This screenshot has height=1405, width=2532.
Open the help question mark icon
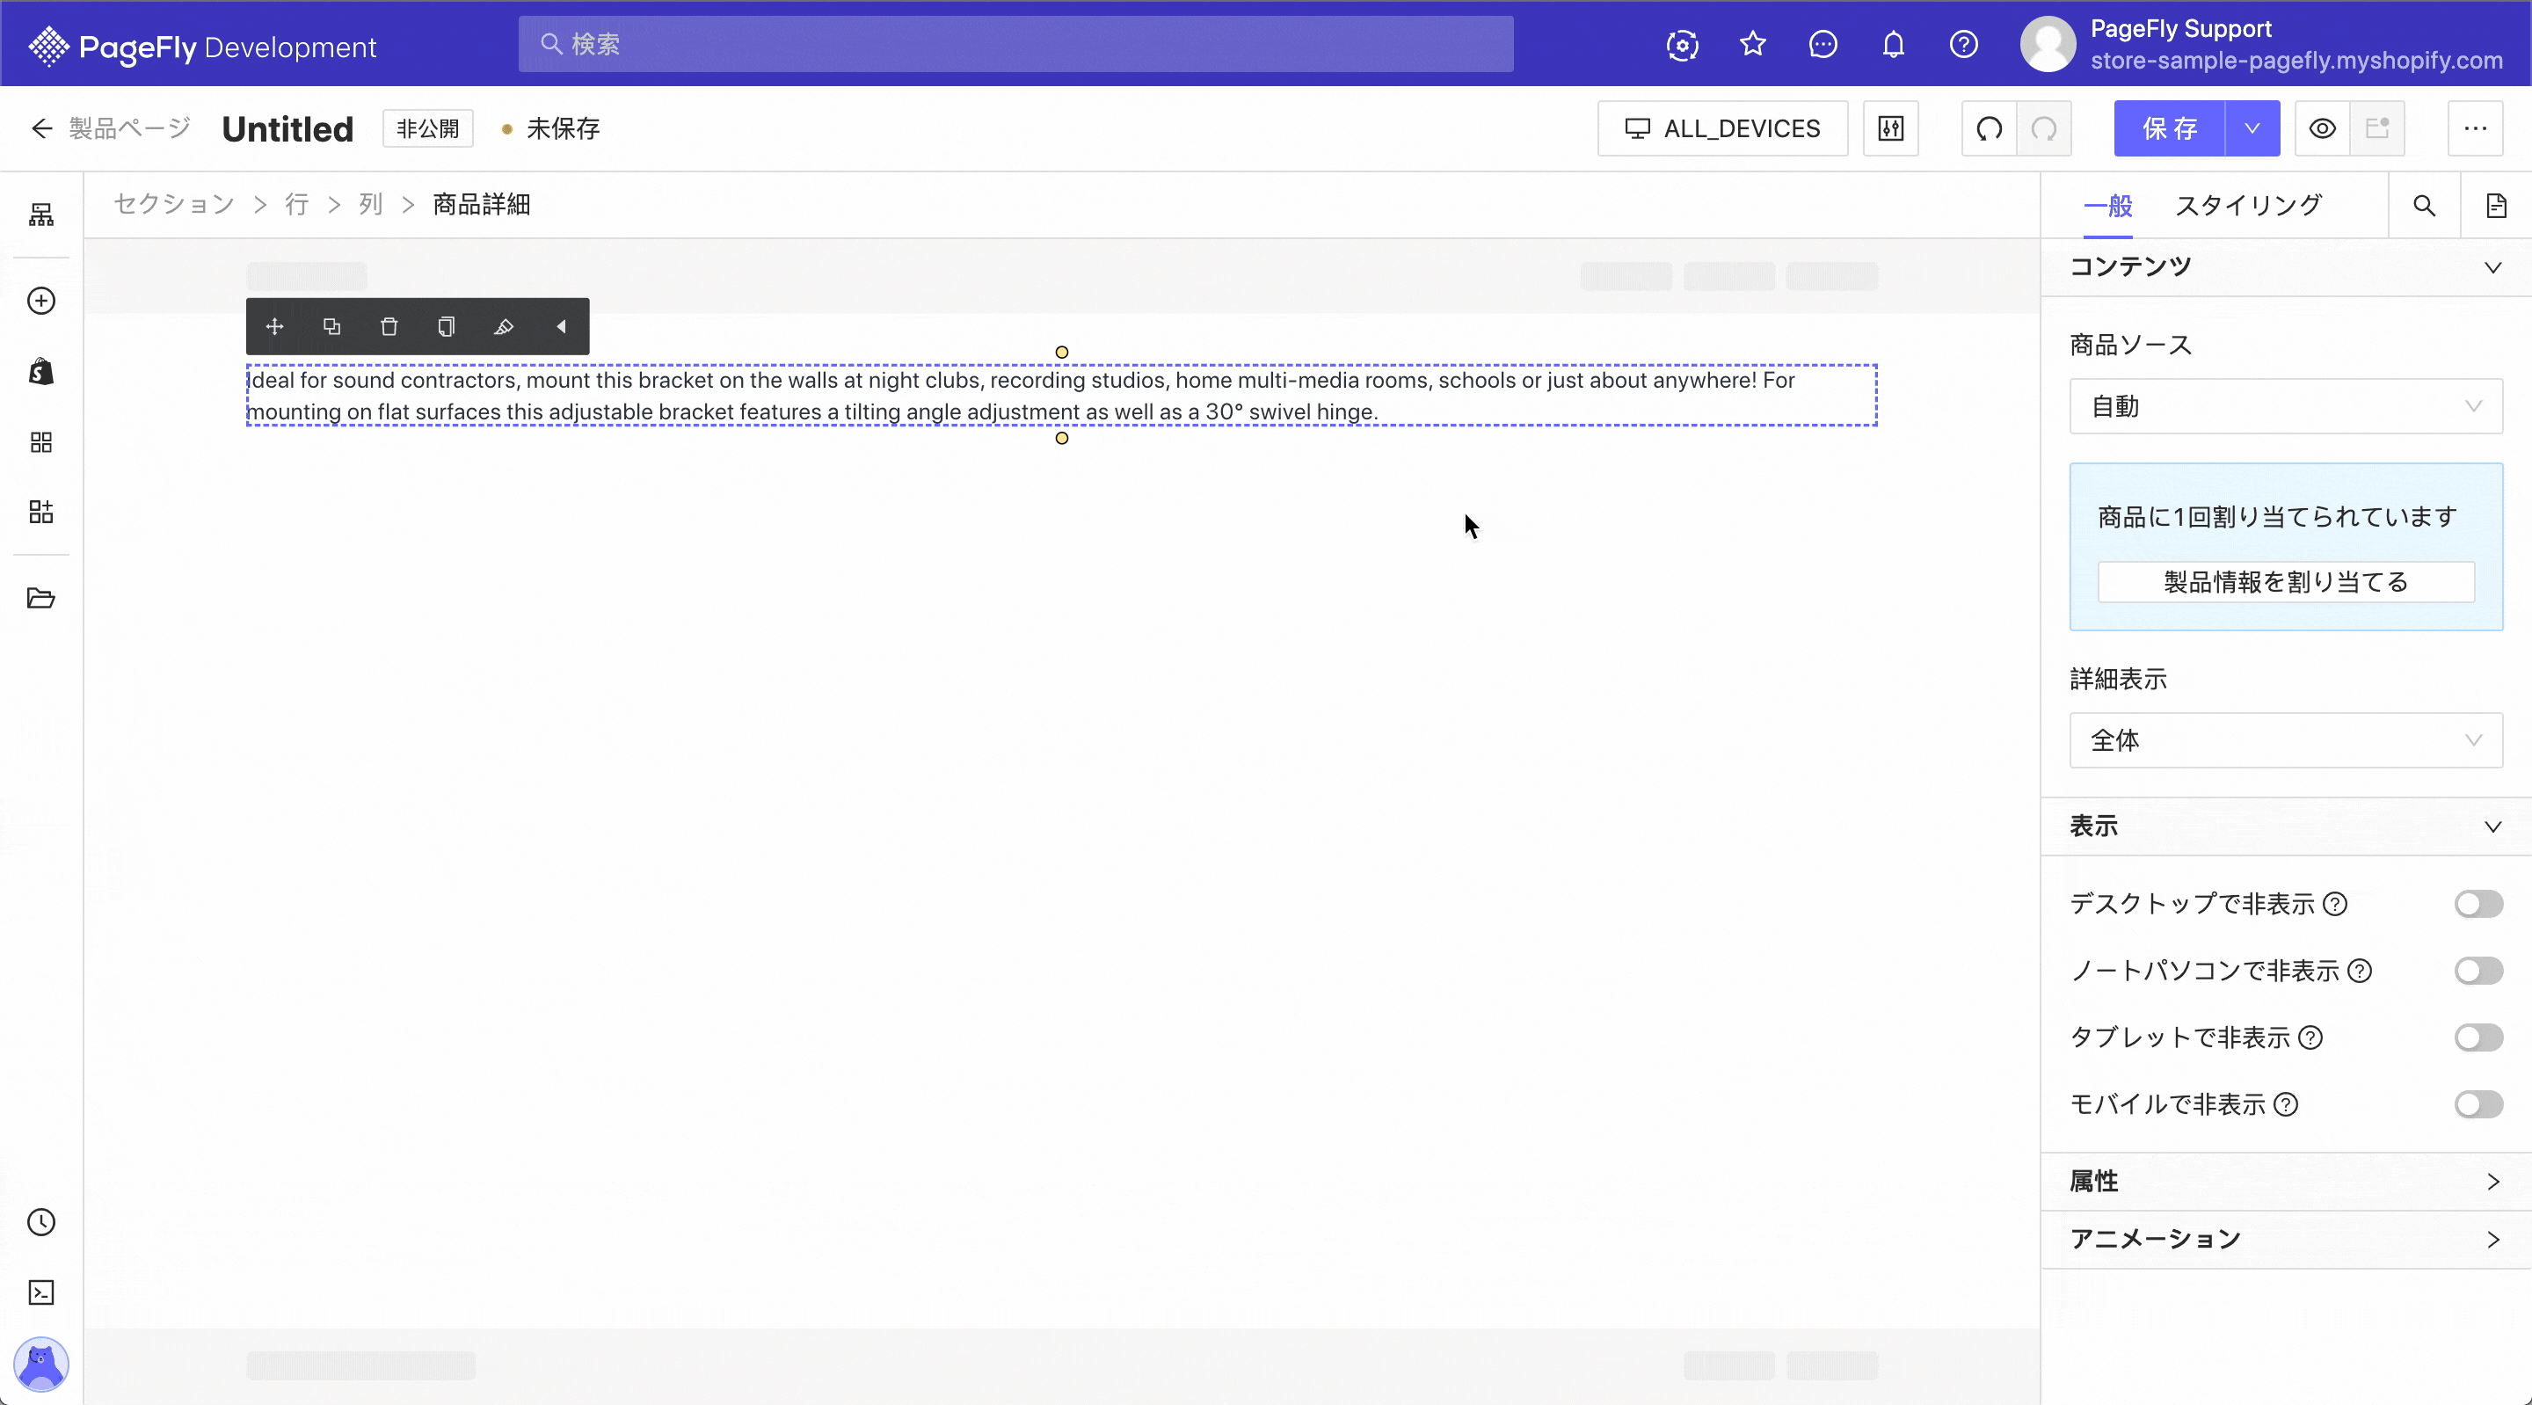(1964, 44)
